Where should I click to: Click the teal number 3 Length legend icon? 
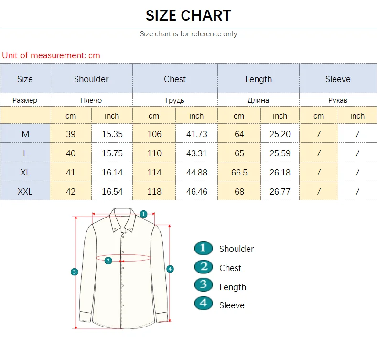pyautogui.click(x=203, y=285)
